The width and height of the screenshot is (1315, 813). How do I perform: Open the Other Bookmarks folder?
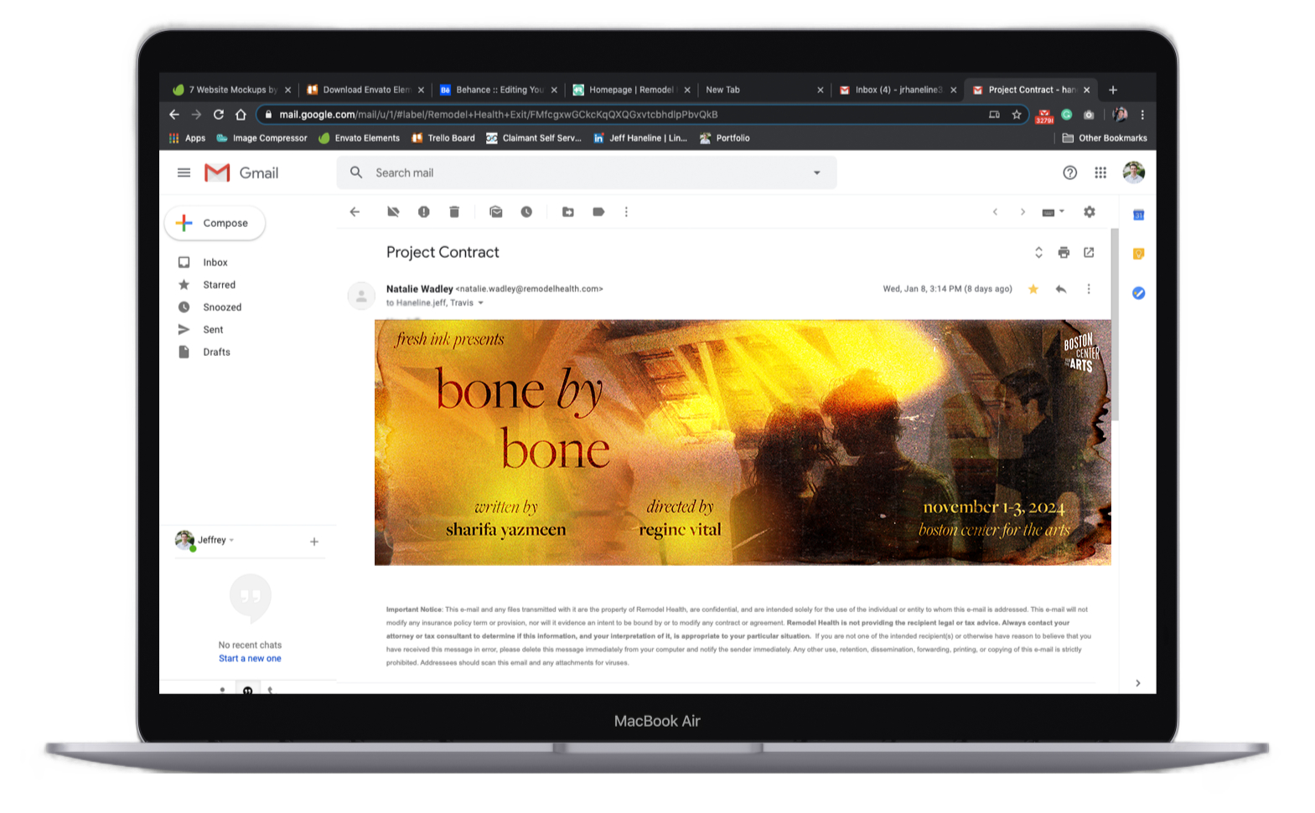1105,138
